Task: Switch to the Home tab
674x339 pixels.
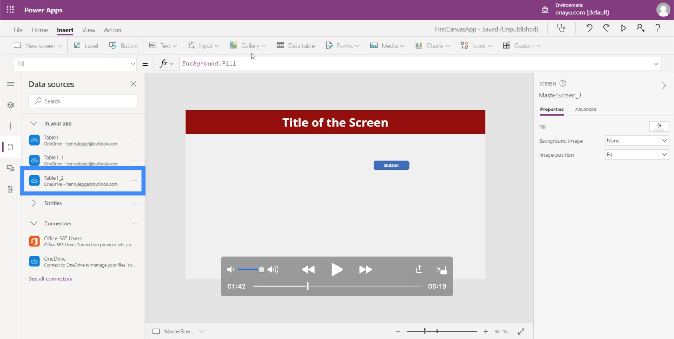Action: point(40,30)
